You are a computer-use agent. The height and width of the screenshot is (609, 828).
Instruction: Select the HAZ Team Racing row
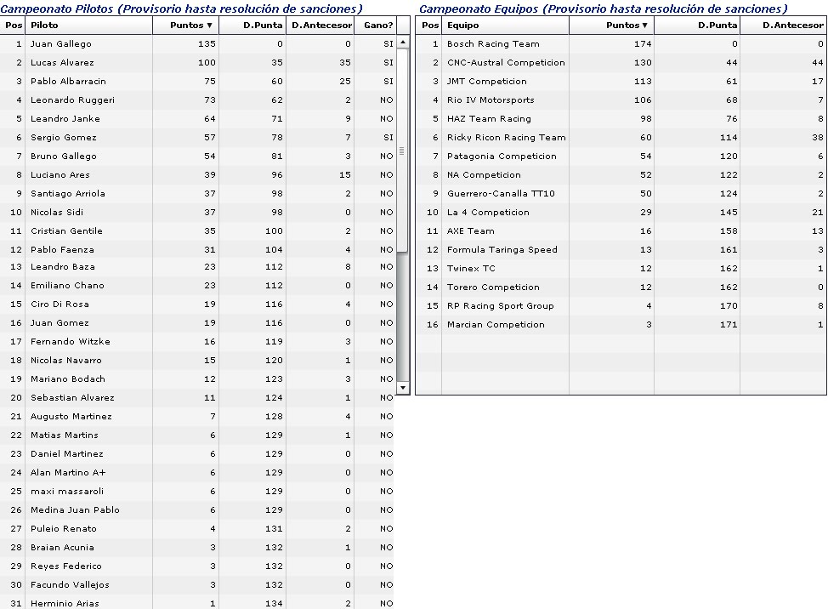[x=621, y=119]
